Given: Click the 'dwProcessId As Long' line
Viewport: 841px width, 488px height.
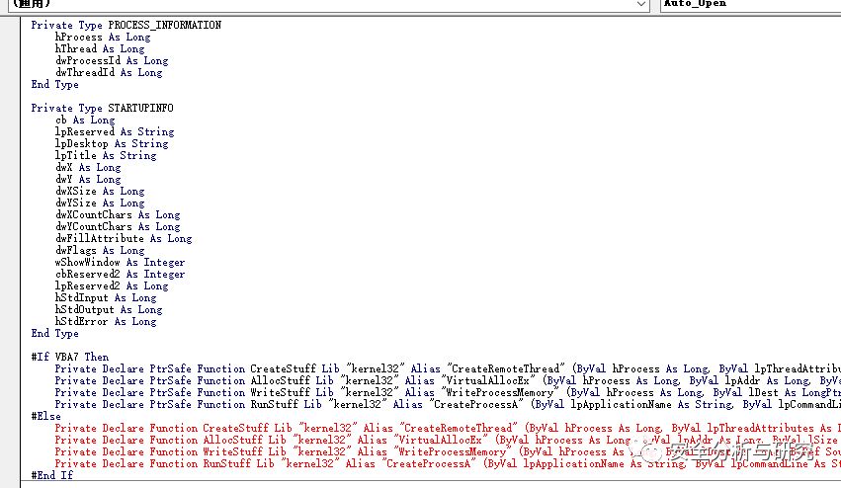Looking at the screenshot, I should click(x=112, y=60).
